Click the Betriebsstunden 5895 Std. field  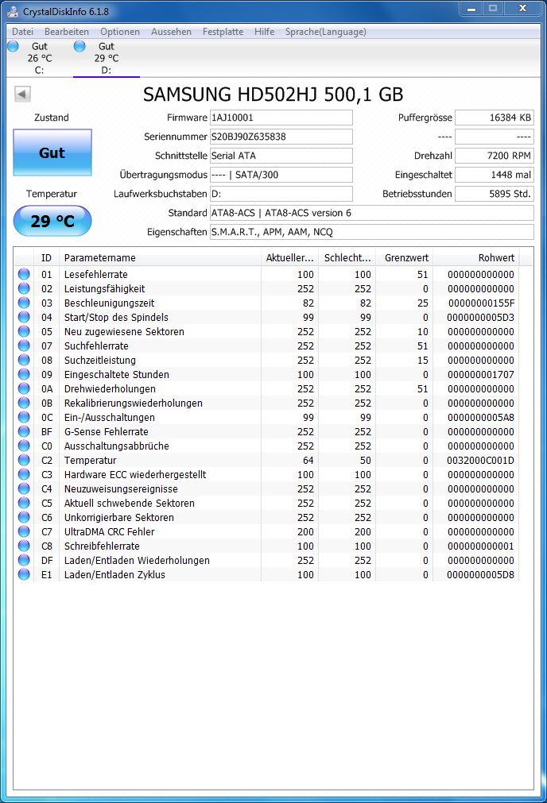(495, 194)
